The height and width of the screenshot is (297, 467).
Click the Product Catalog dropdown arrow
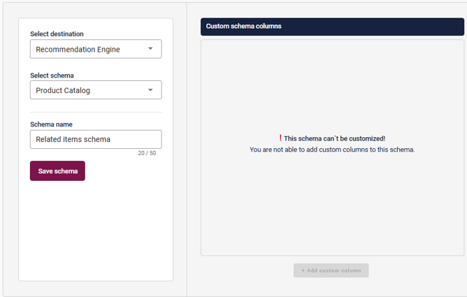151,90
